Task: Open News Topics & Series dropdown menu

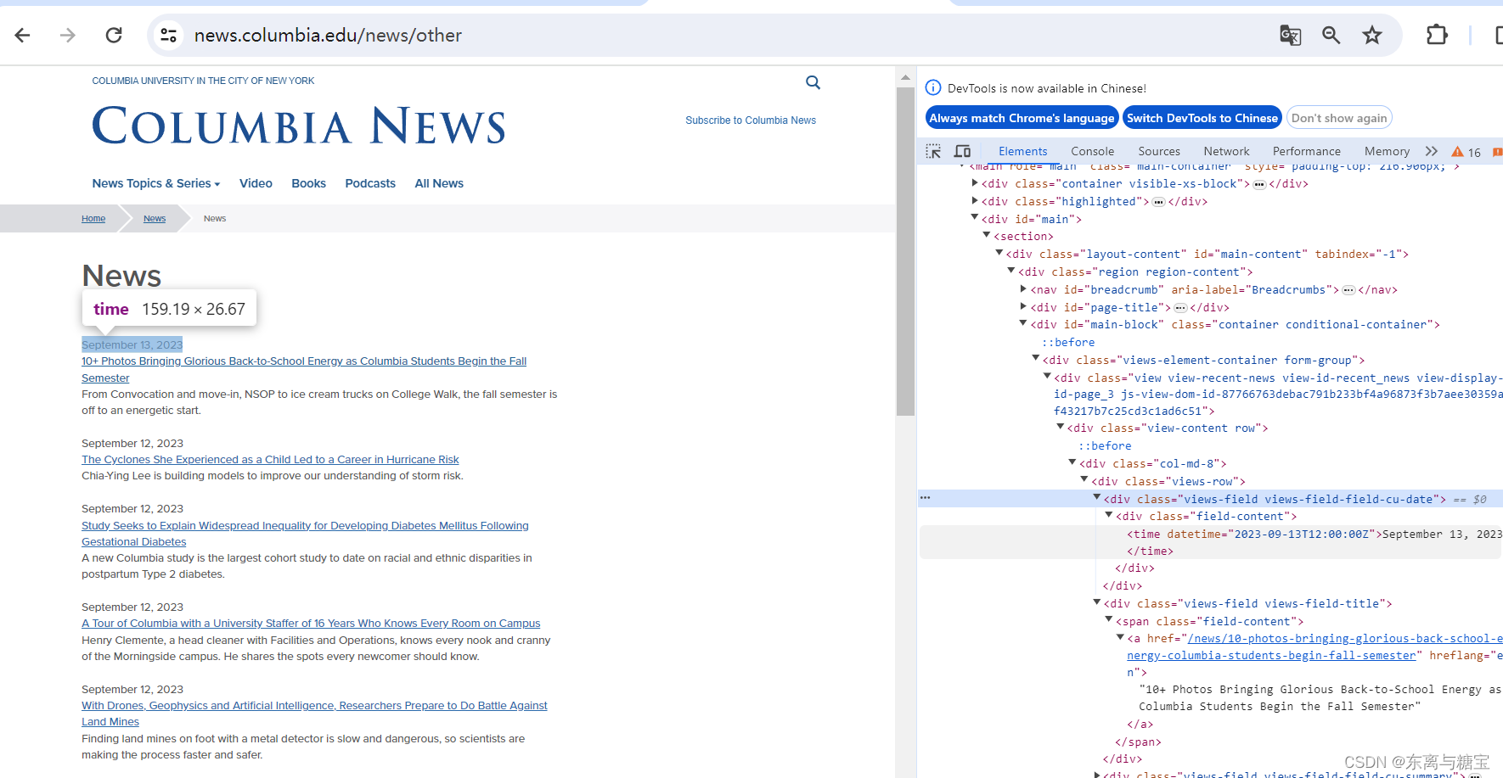Action: pyautogui.click(x=156, y=183)
